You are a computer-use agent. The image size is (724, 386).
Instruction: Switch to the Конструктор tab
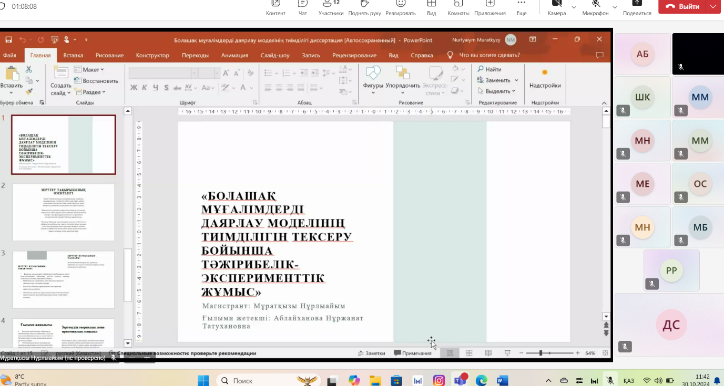coord(152,55)
